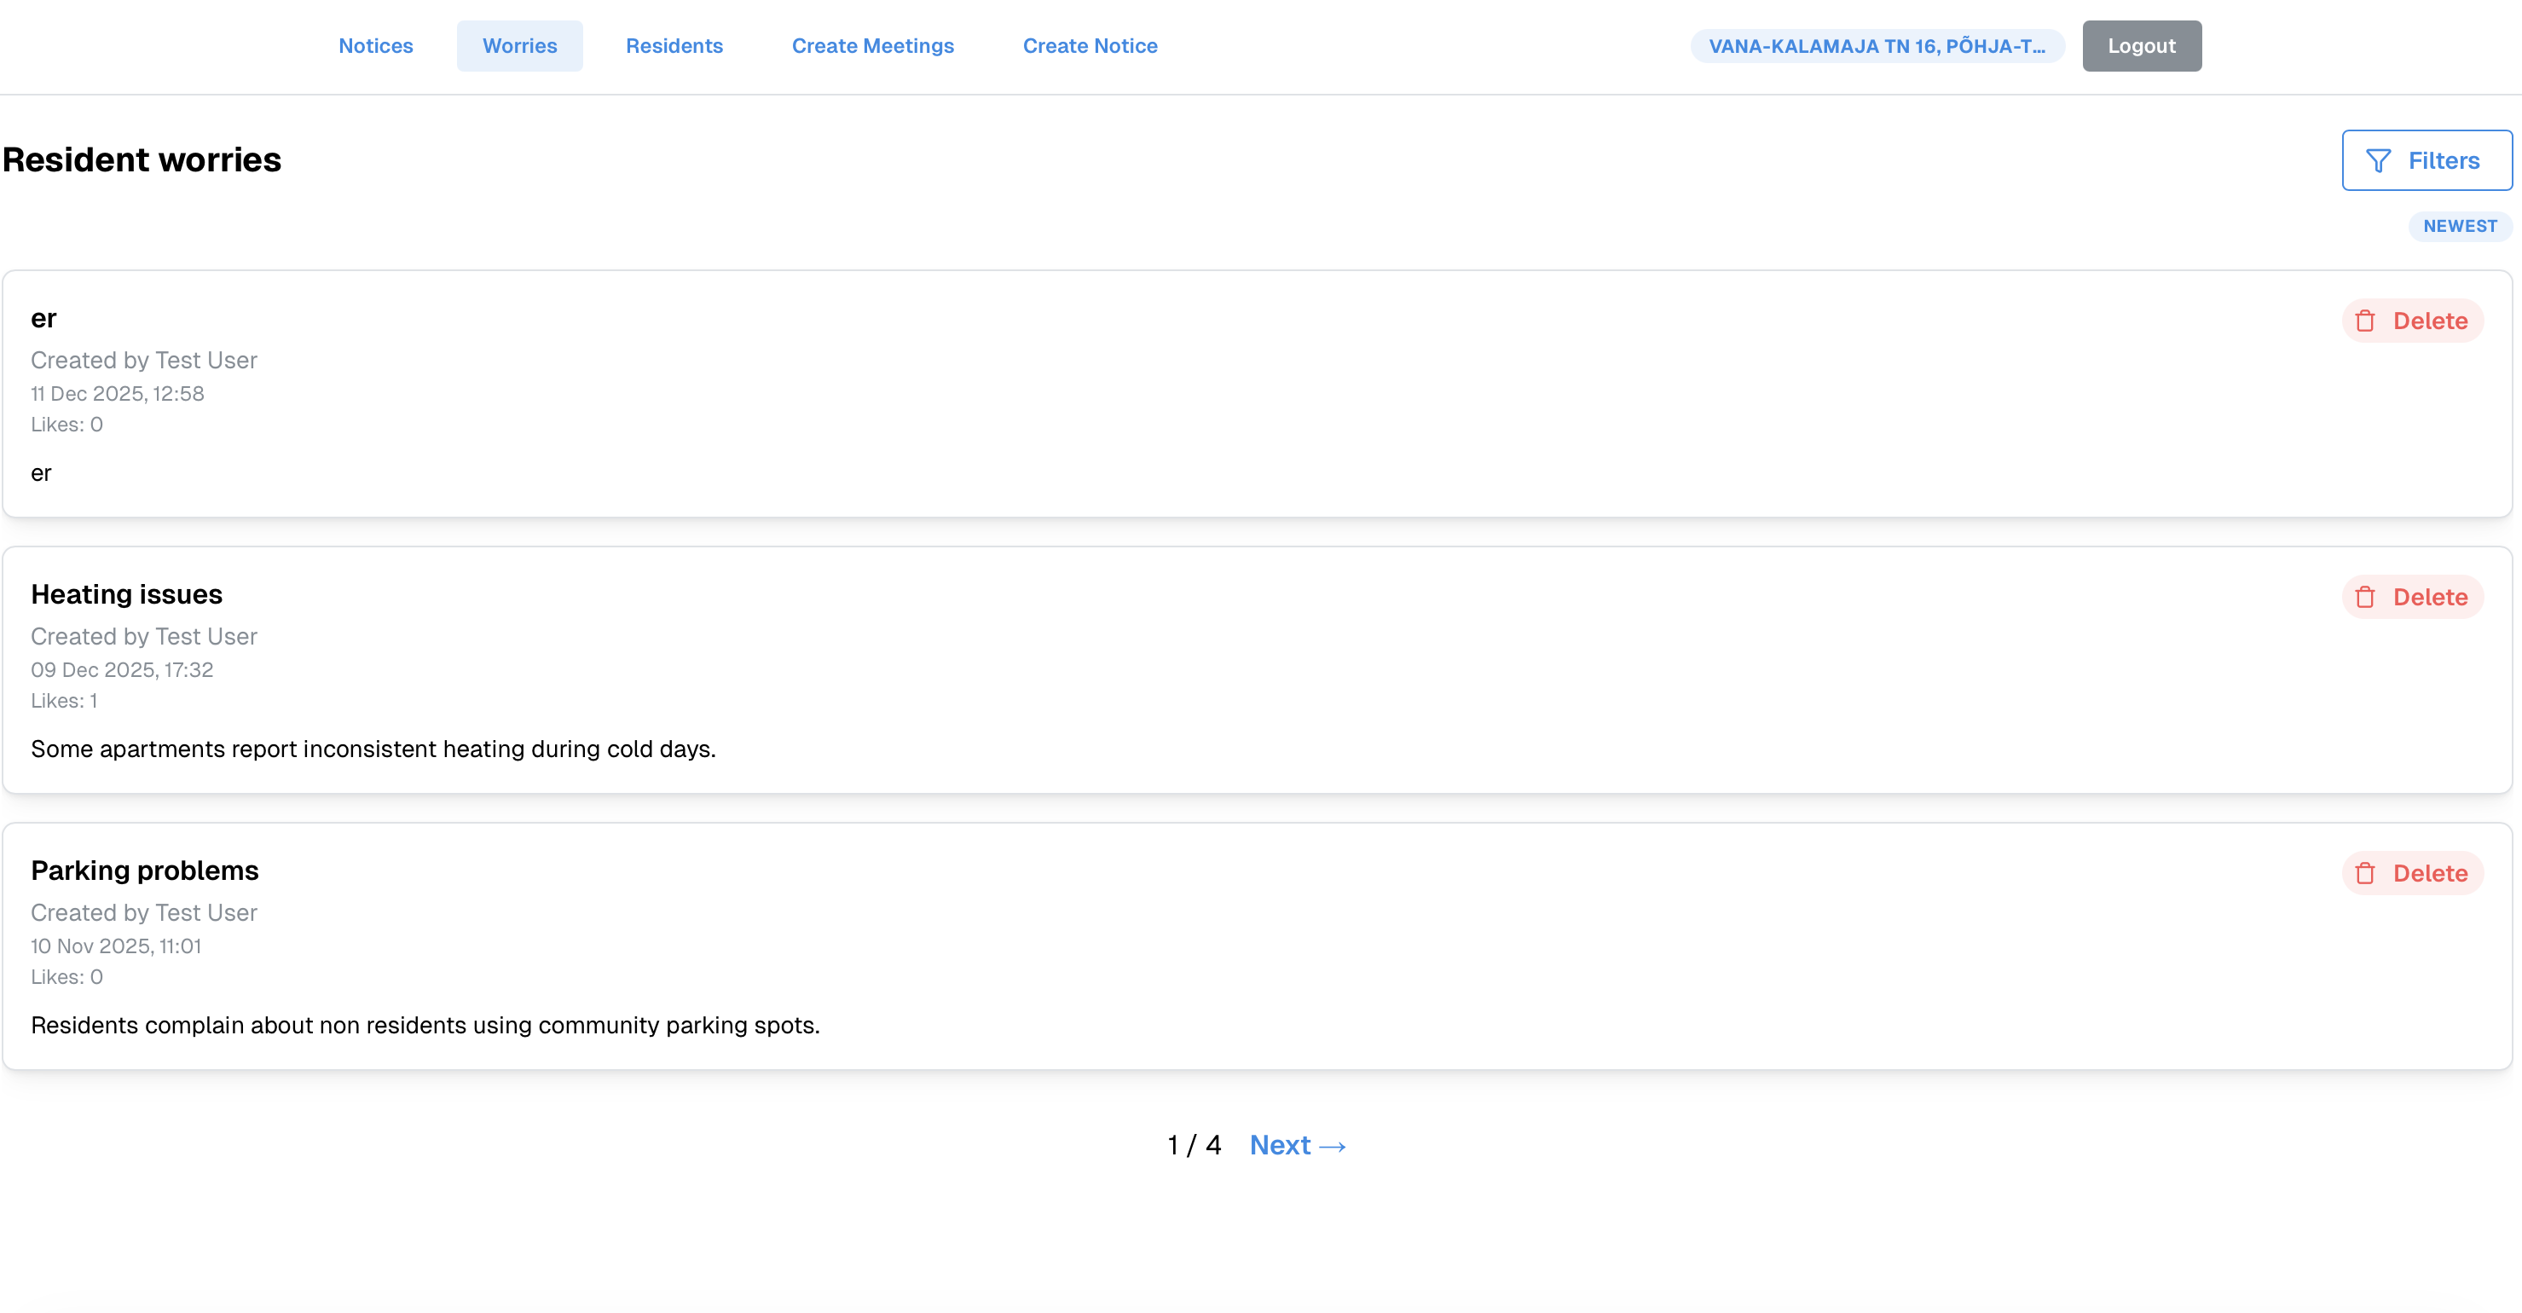The image size is (2522, 1313).
Task: Delete the Parking problems worry
Action: (2412, 873)
